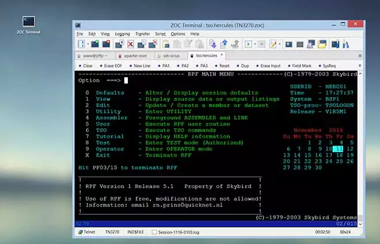Screen dimensions: 380x244
Task: Click the upload file icon with blue up arrow
Action: pos(224,44)
